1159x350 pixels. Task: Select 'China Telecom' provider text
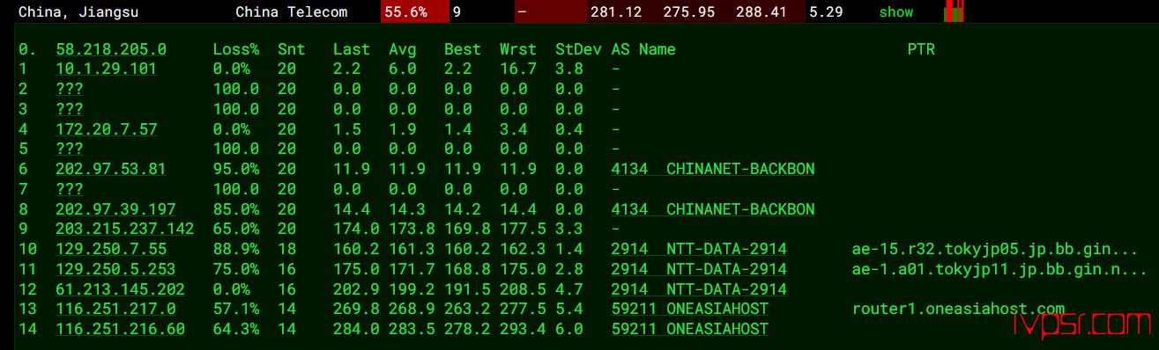pos(292,12)
